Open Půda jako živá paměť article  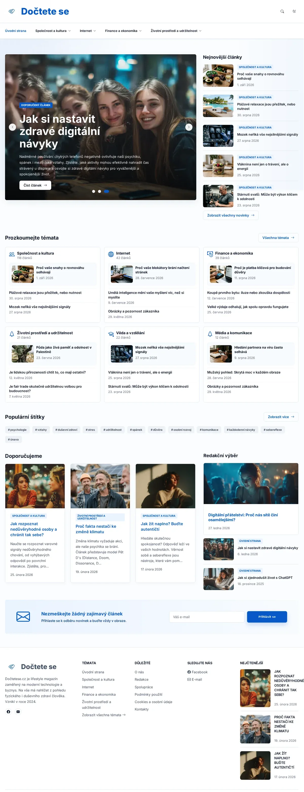pos(64,350)
